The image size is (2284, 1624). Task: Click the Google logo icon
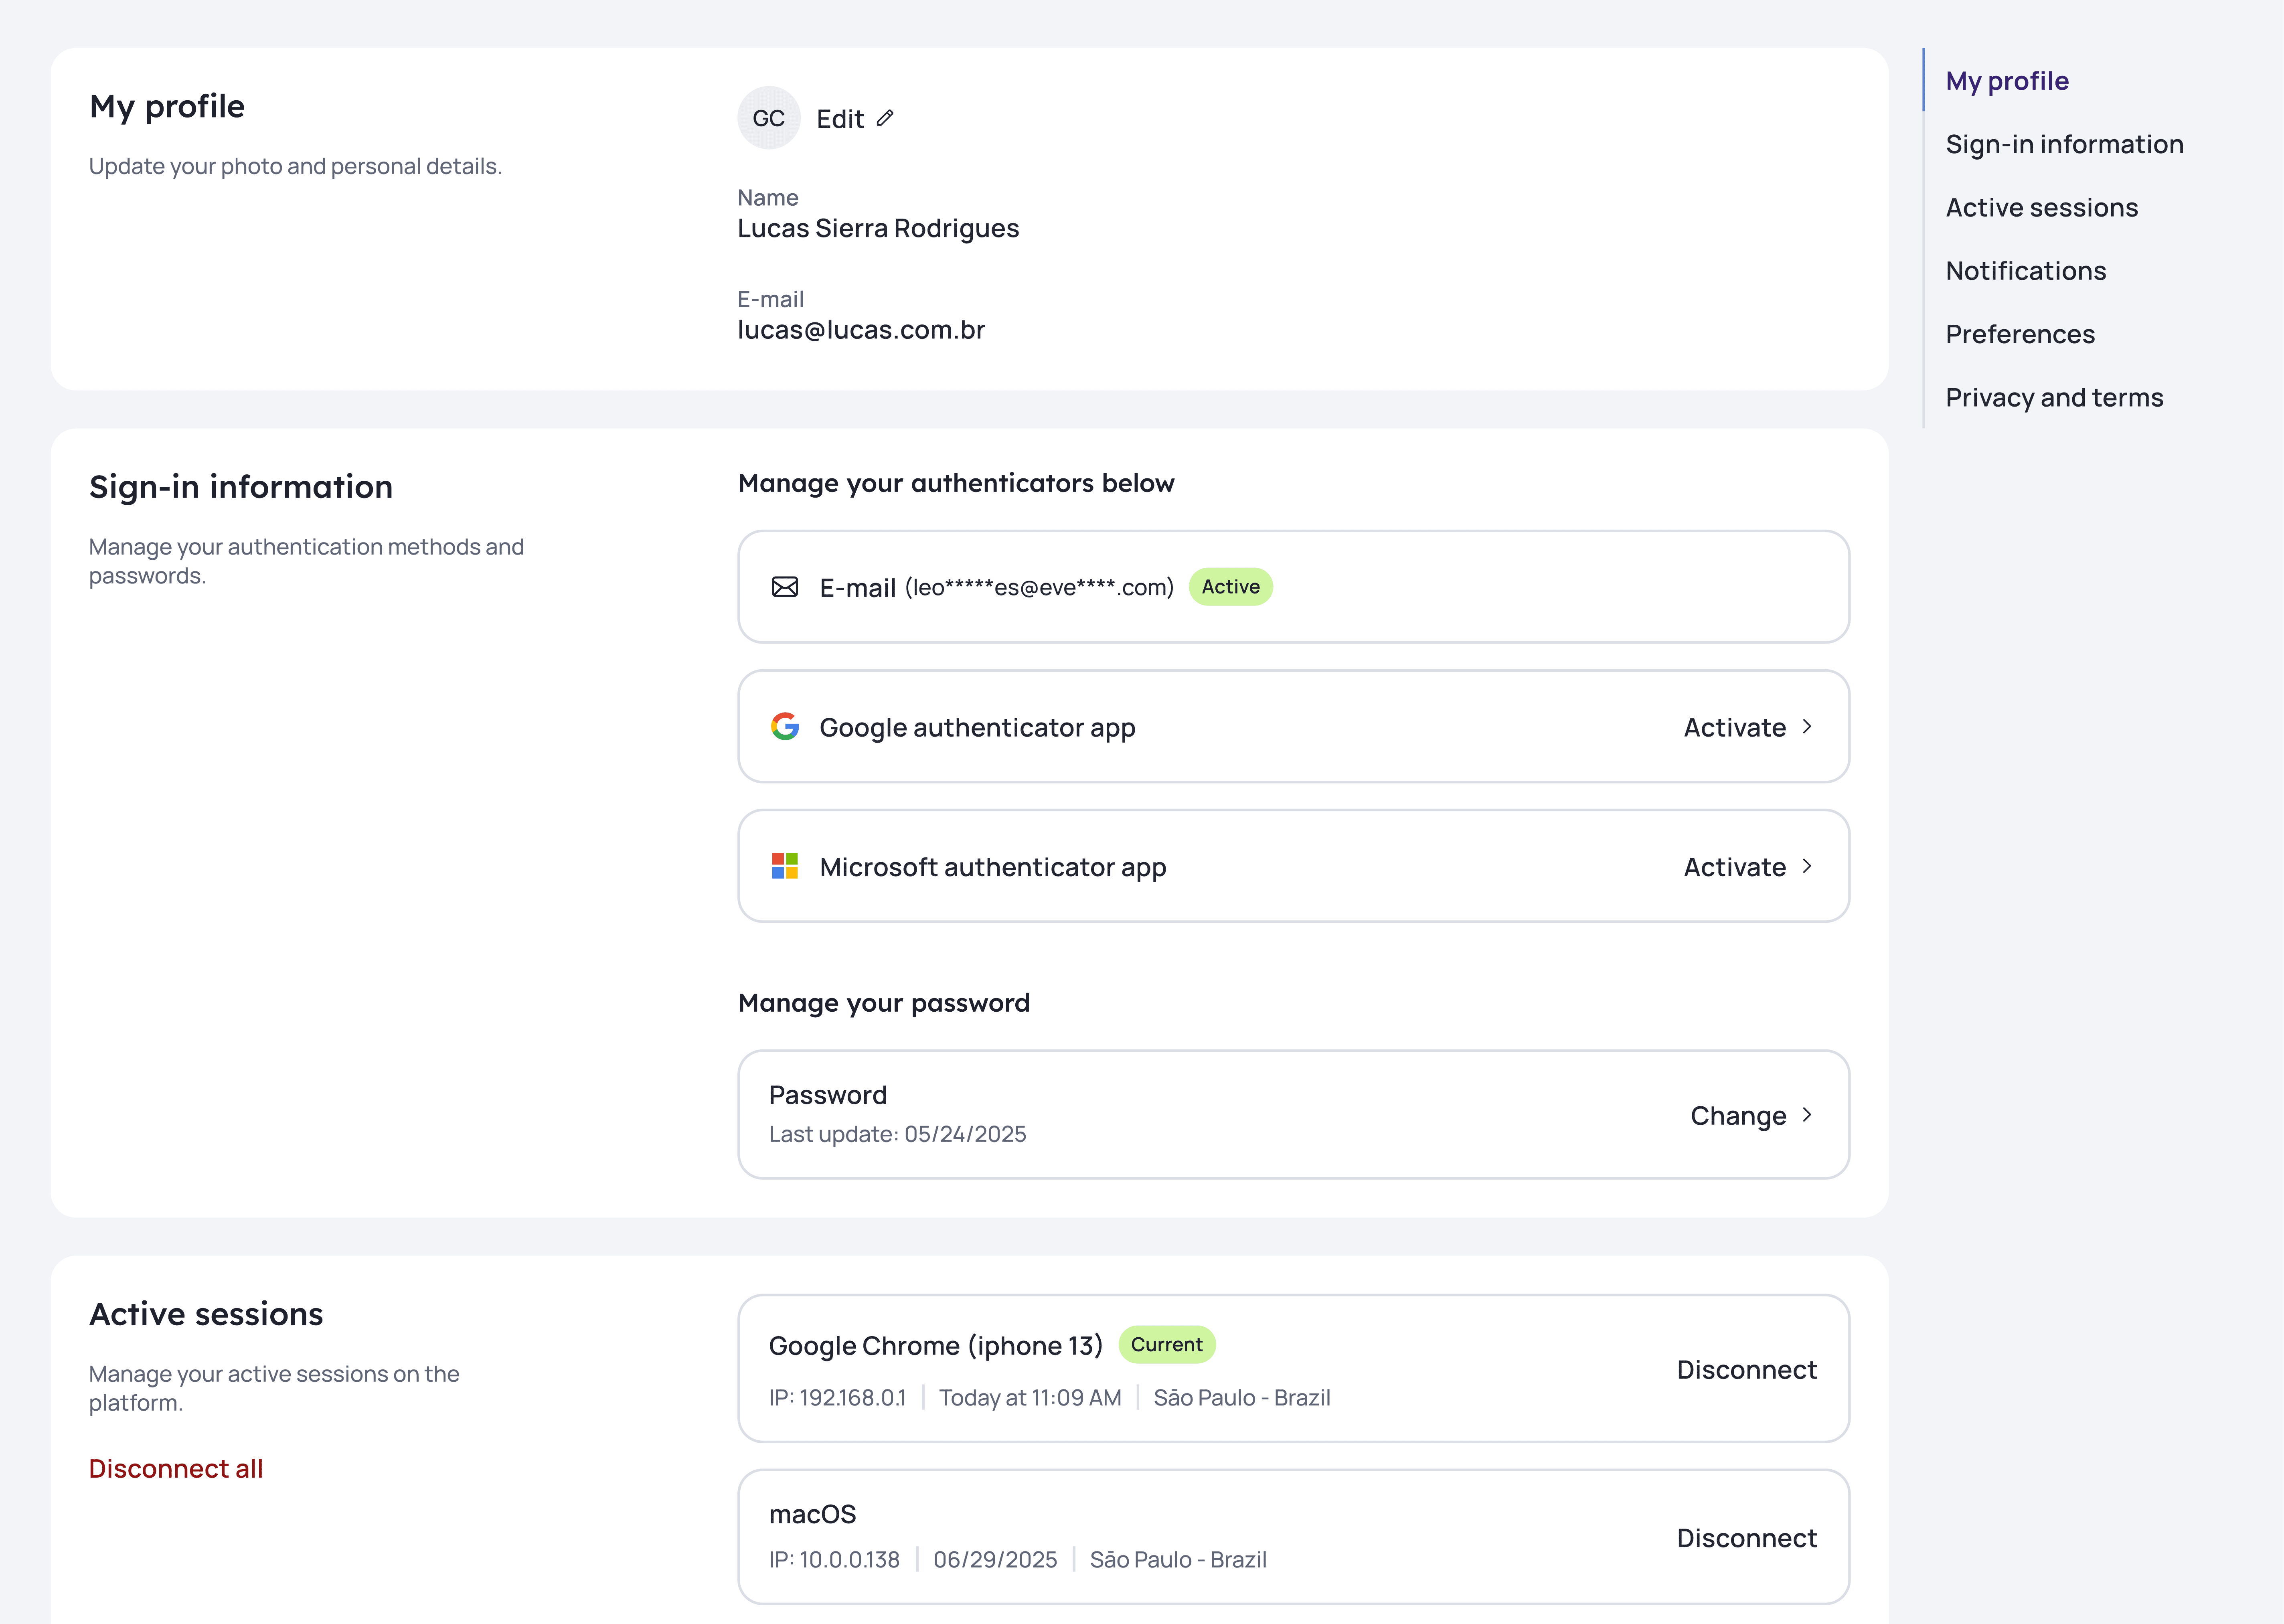pyautogui.click(x=785, y=727)
